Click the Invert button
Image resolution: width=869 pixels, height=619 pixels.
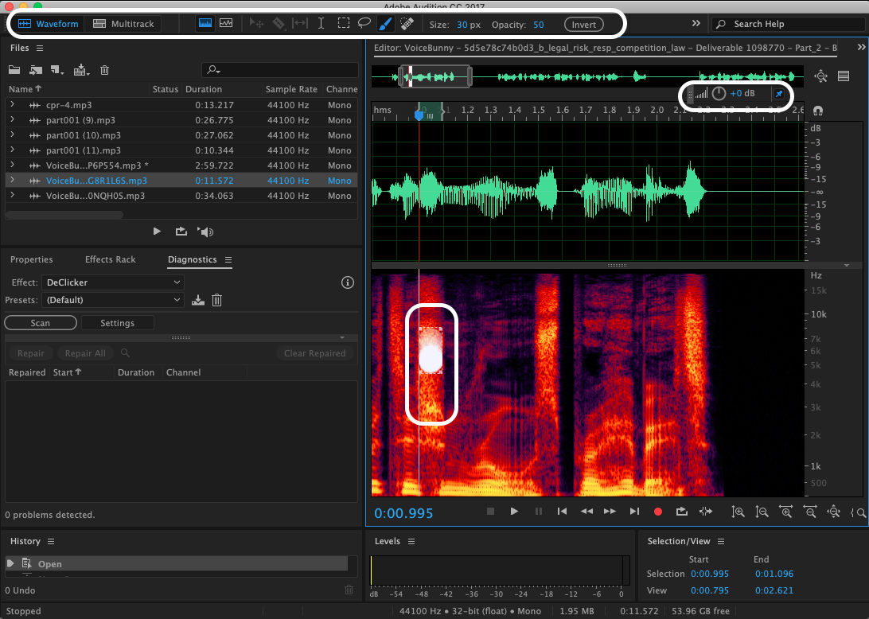tap(583, 25)
